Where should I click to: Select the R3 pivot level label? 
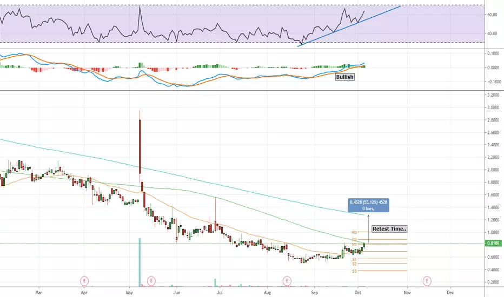354,232
